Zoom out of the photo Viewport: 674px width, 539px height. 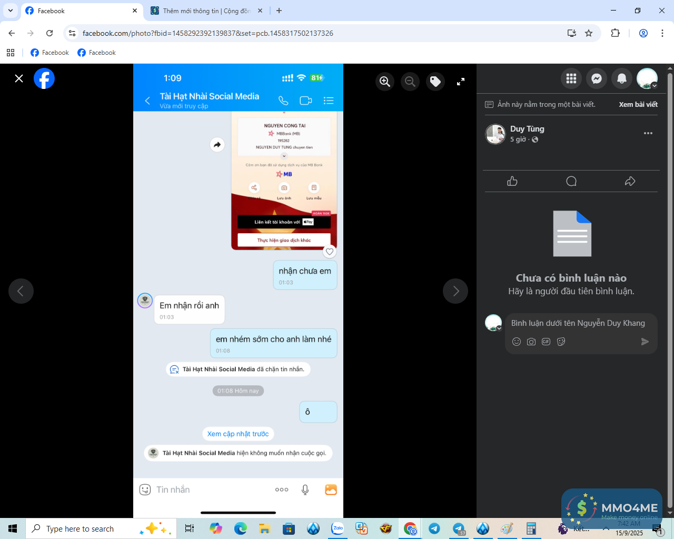tap(410, 82)
